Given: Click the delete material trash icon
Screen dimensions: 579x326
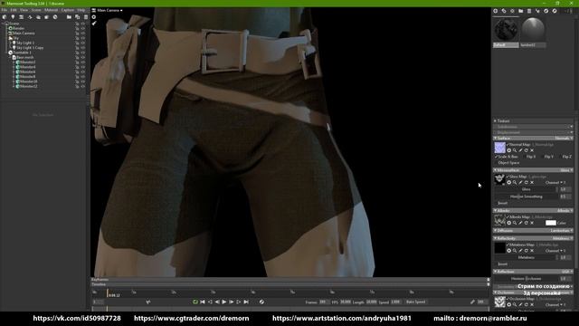Looking at the screenshot, I should (529, 11).
